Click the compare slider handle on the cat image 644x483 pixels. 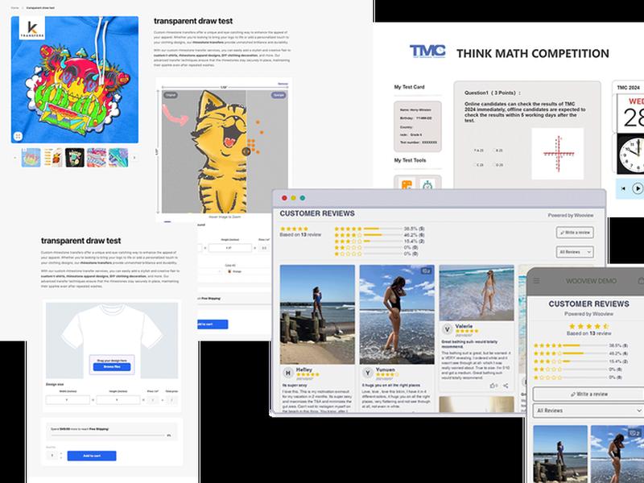[246, 151]
